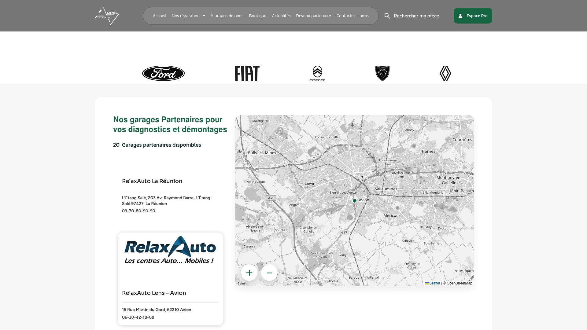Select the Renault brand logo
This screenshot has width=587, height=330.
pos(445,73)
